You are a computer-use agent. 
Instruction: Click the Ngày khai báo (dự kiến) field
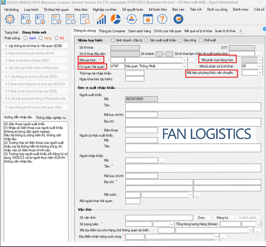[135, 79]
